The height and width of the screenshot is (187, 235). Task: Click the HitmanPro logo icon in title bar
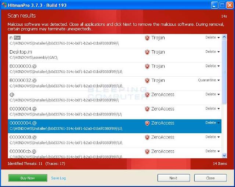coord(4,5)
